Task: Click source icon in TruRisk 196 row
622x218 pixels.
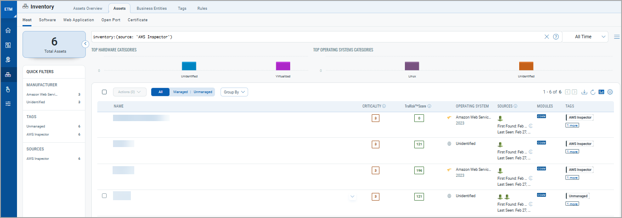Action: pyautogui.click(x=500, y=170)
